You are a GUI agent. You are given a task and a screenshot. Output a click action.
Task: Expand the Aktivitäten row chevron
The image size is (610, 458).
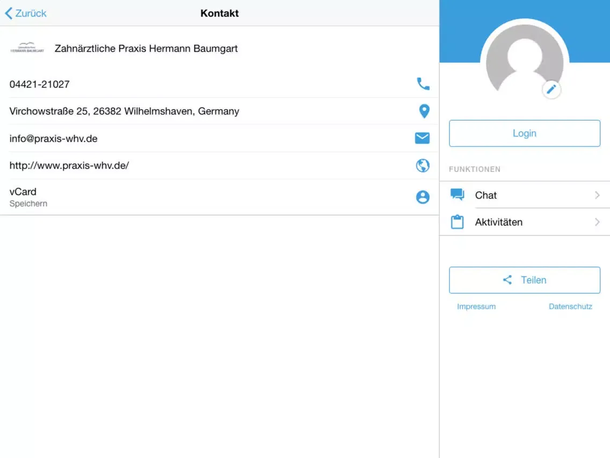click(597, 222)
